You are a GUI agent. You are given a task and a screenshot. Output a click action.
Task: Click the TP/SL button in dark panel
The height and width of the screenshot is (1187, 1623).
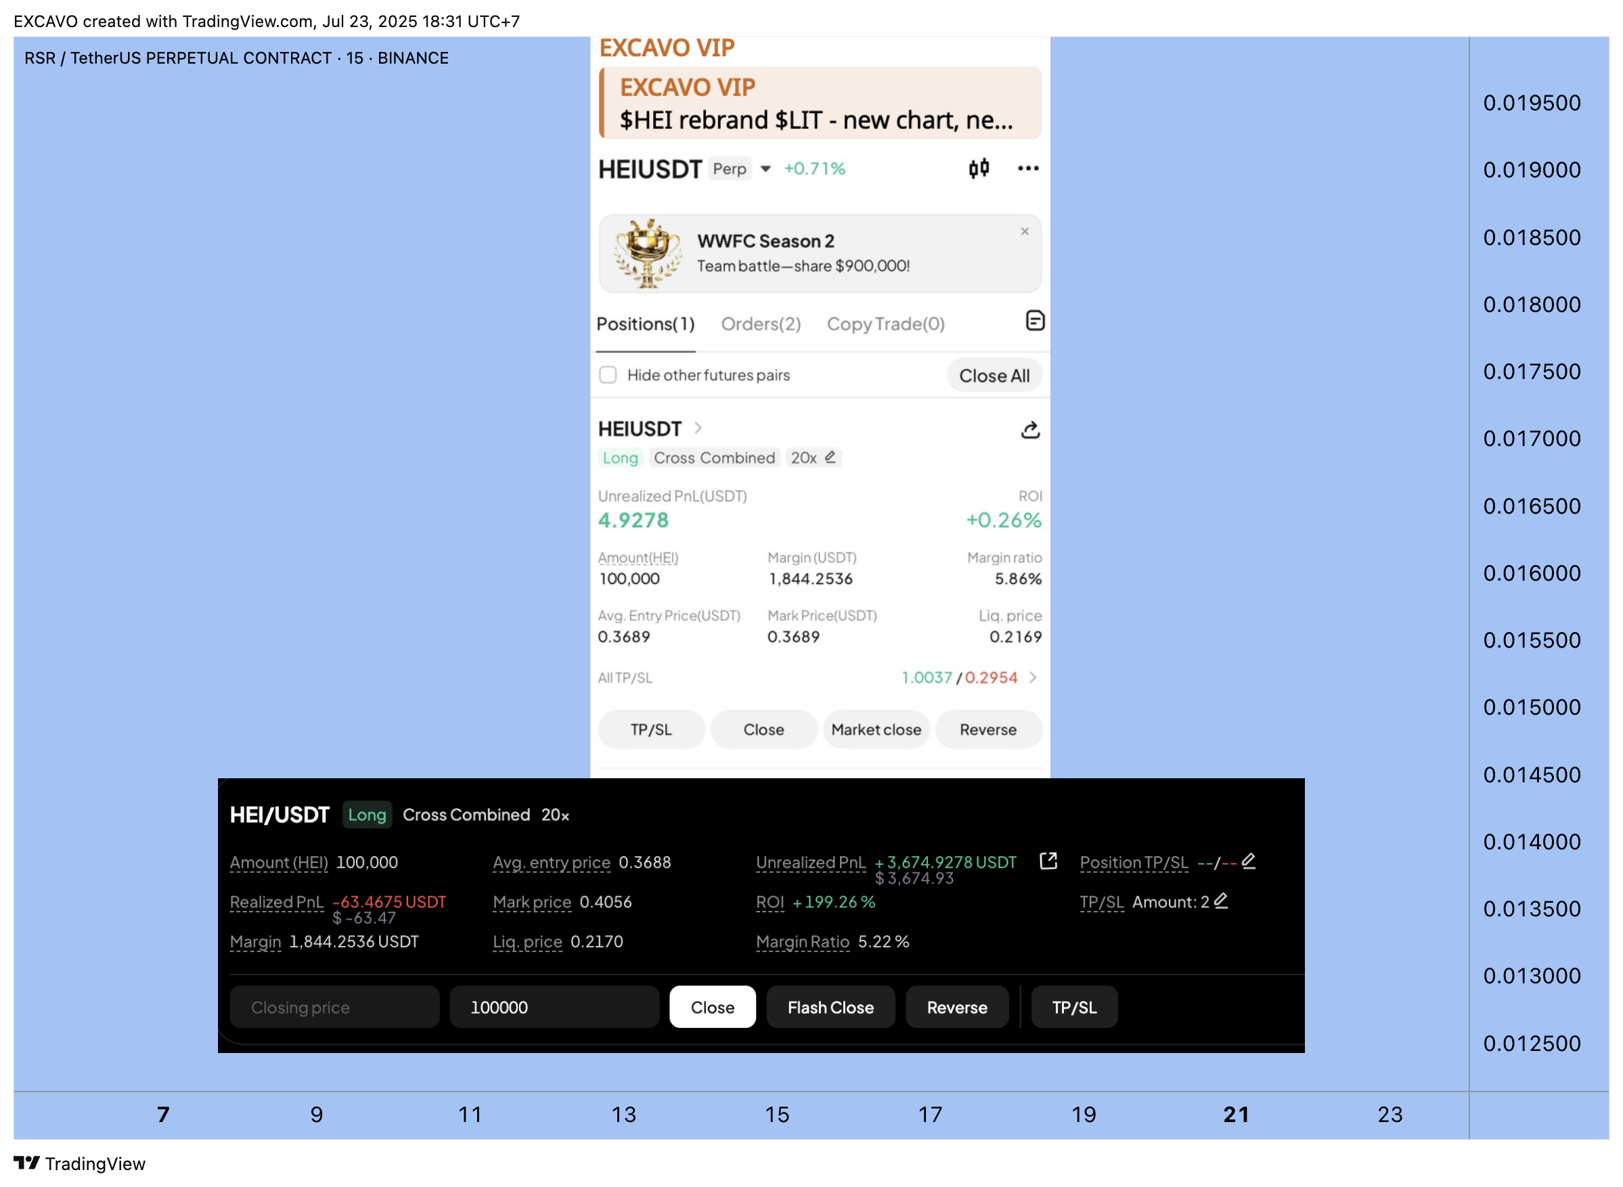[x=1074, y=1008]
